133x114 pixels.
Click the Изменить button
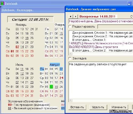point(119,107)
